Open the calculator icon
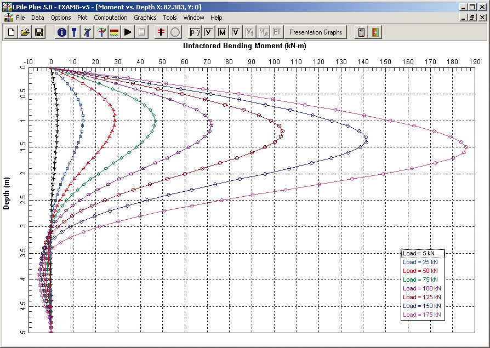 [x=361, y=32]
